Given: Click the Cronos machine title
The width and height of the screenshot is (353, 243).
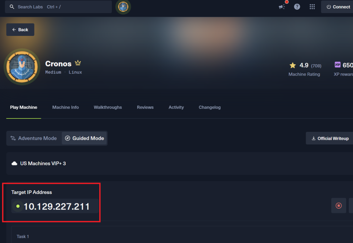Looking at the screenshot, I should 58,64.
